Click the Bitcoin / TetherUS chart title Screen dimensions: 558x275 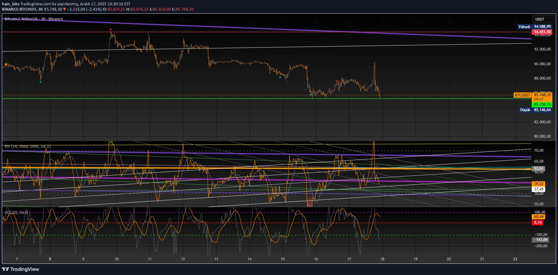[34, 19]
